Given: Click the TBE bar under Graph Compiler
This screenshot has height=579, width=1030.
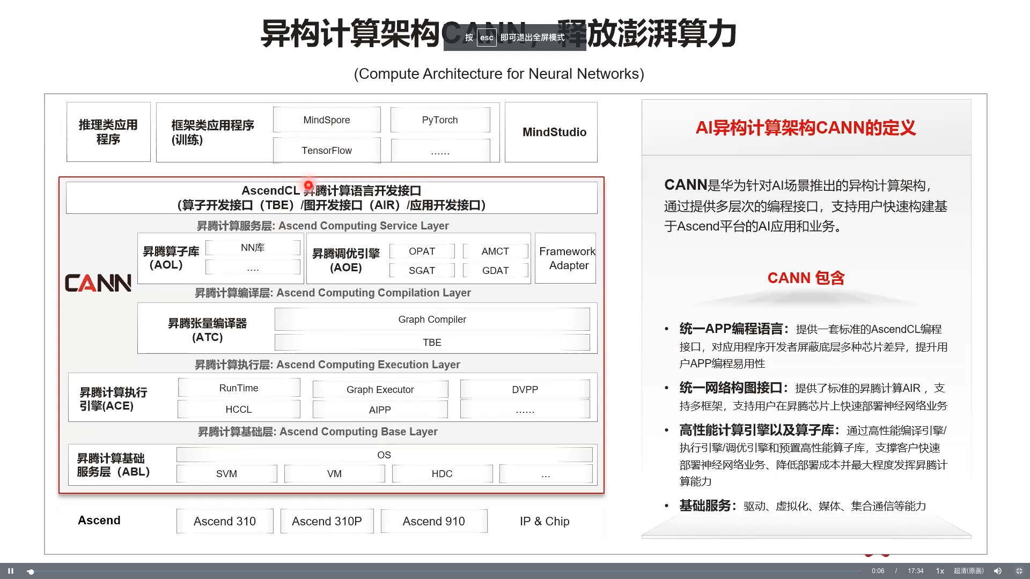Looking at the screenshot, I should tap(432, 343).
